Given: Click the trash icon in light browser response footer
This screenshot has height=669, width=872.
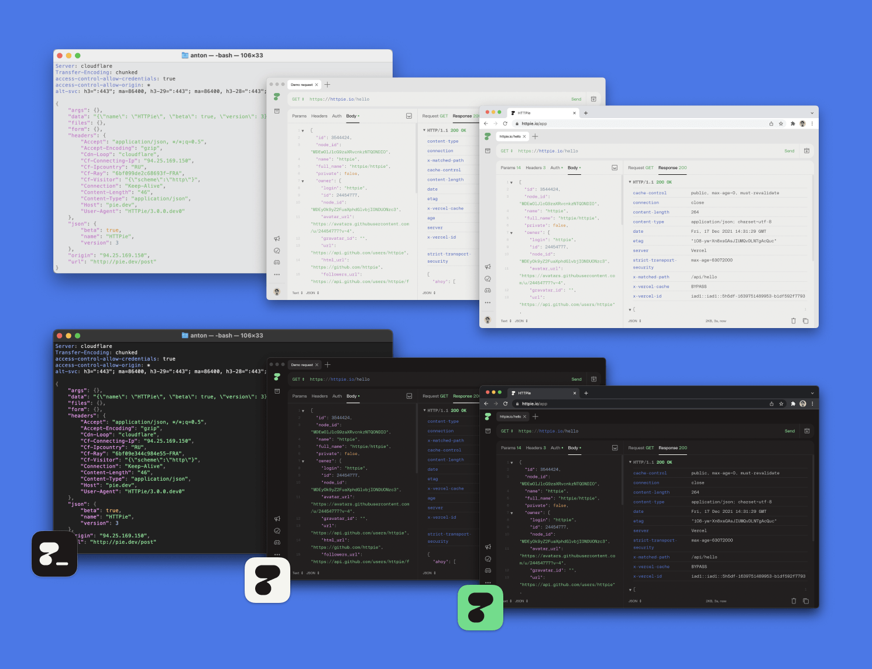Looking at the screenshot, I should 794,320.
